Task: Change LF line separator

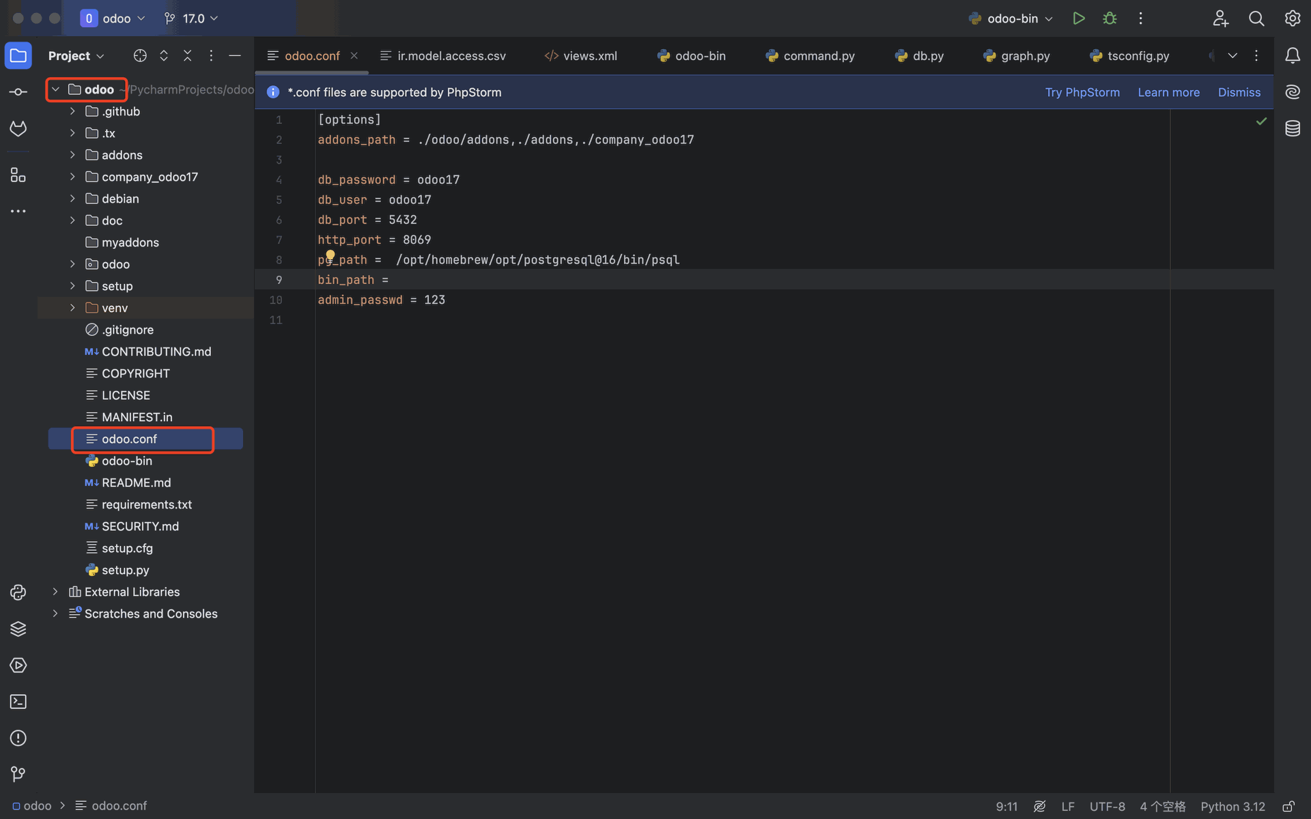Action: click(x=1068, y=807)
